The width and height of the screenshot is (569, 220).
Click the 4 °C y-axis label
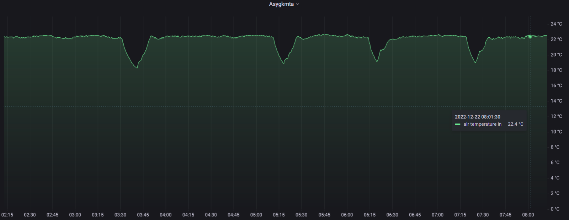point(555,178)
